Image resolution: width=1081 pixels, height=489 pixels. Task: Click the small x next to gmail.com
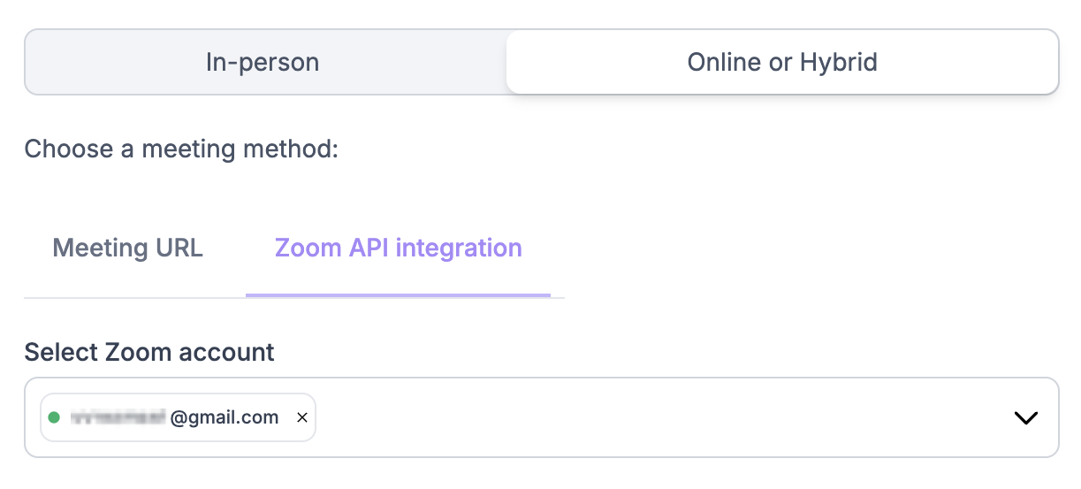click(301, 417)
